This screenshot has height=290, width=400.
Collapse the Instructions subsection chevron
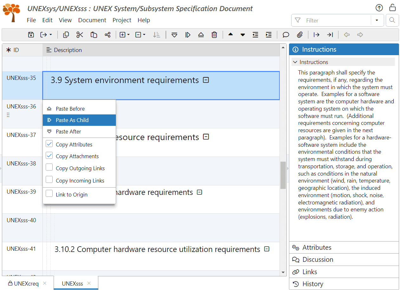pos(295,62)
